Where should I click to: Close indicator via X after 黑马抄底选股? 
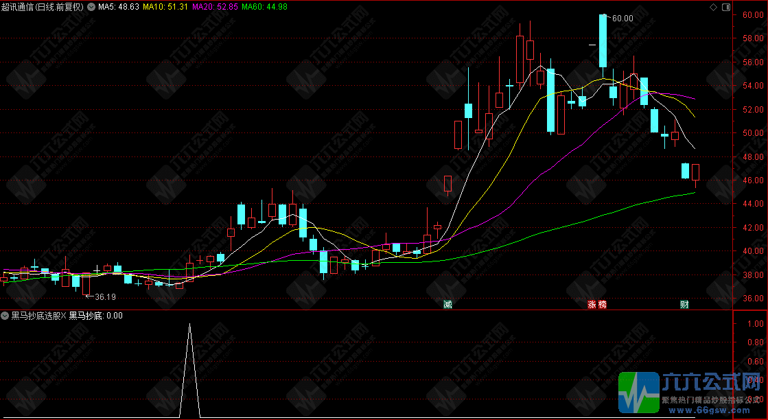pos(63,316)
